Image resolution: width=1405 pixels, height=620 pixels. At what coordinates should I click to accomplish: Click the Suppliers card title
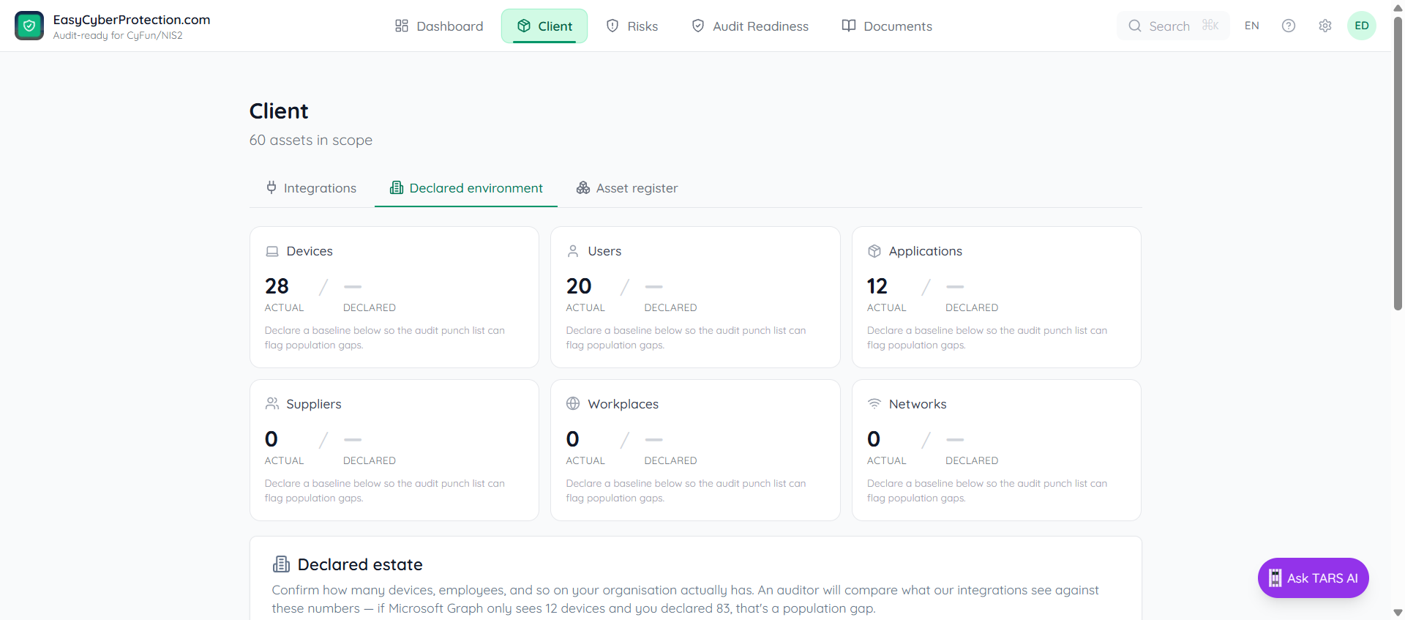314,404
